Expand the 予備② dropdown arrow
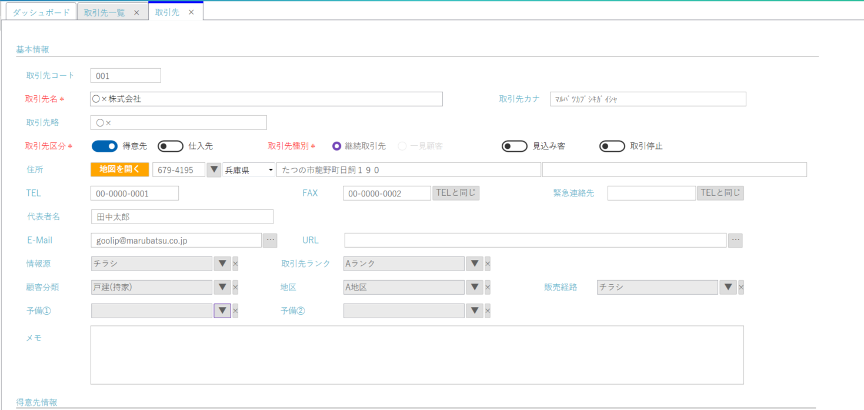The width and height of the screenshot is (864, 410). coord(475,311)
